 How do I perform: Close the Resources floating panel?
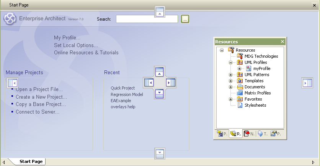pos(282,42)
